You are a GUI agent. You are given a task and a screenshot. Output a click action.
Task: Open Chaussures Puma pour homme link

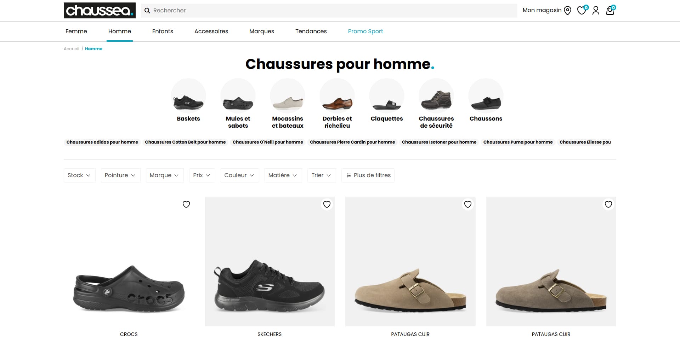(518, 142)
